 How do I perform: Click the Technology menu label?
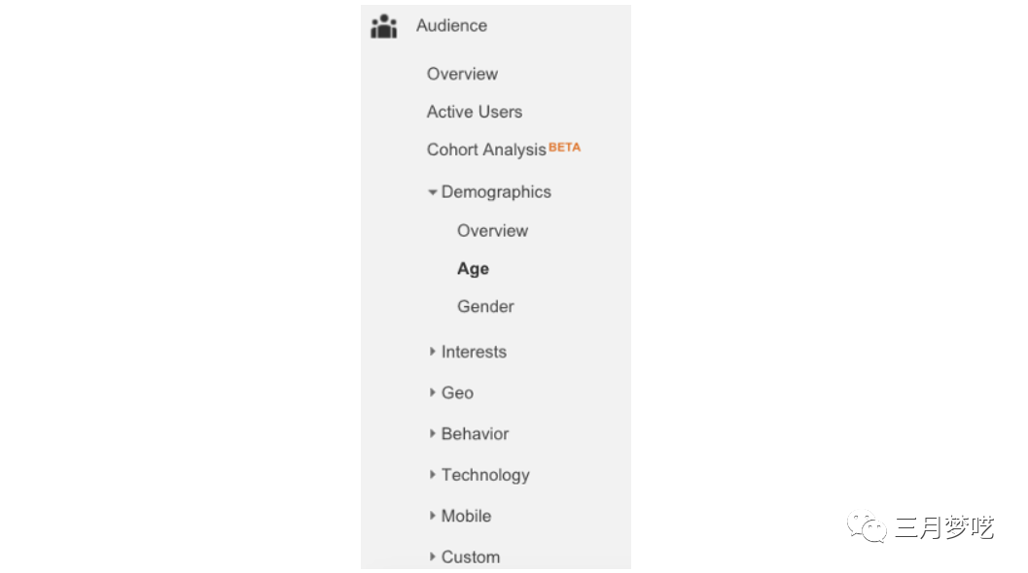pos(485,475)
